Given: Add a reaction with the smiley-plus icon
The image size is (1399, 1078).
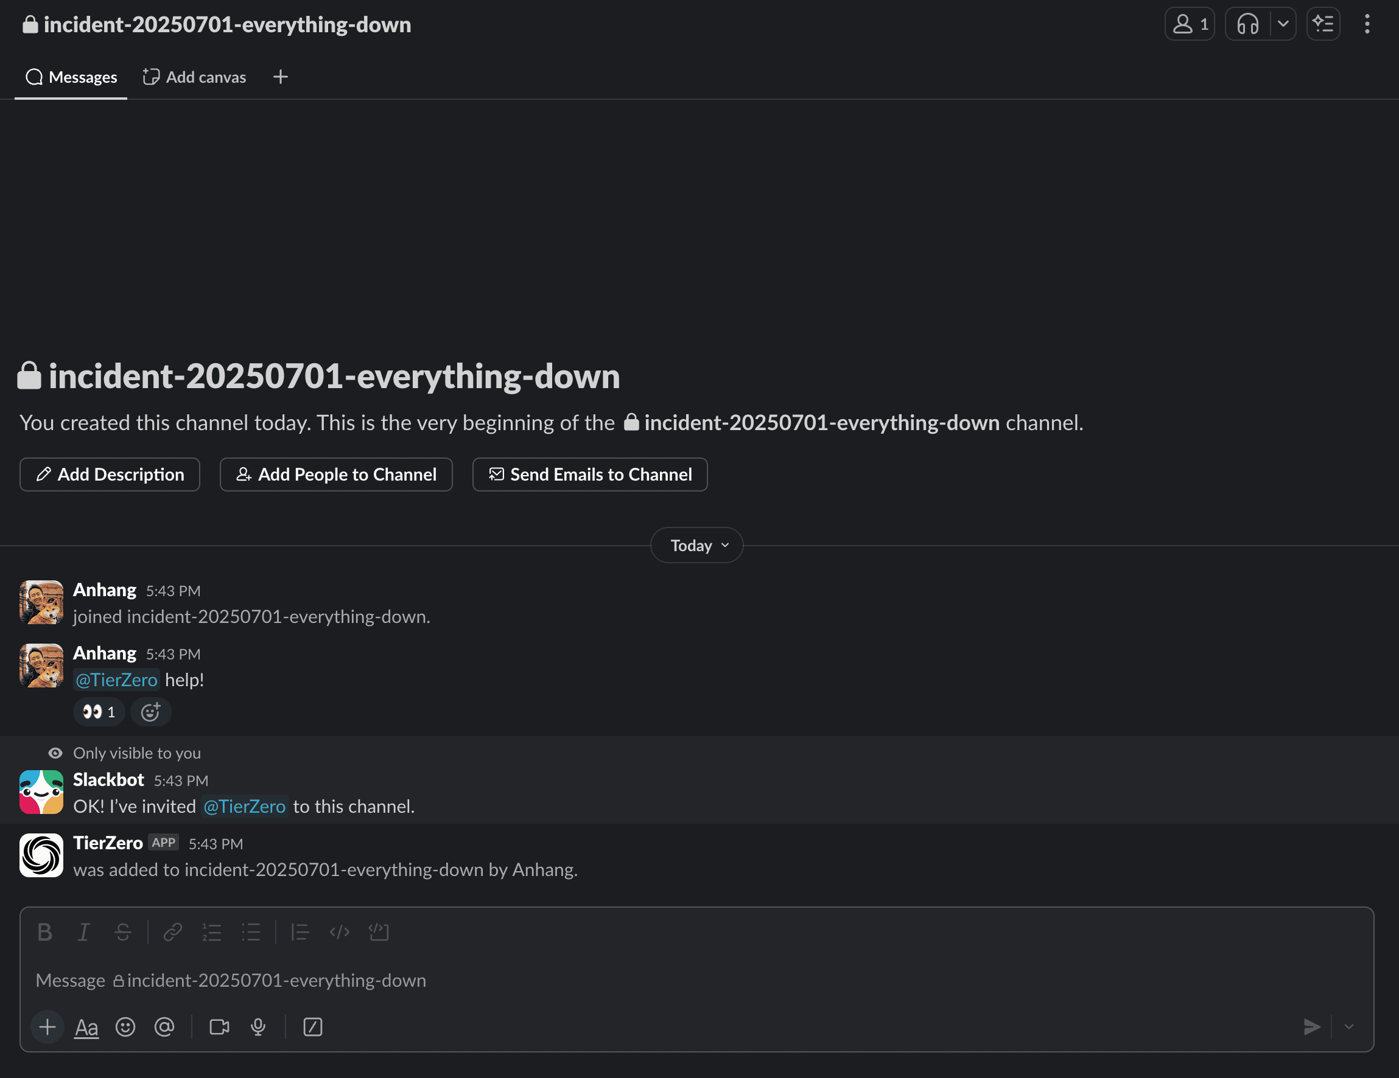Looking at the screenshot, I should pos(150,712).
